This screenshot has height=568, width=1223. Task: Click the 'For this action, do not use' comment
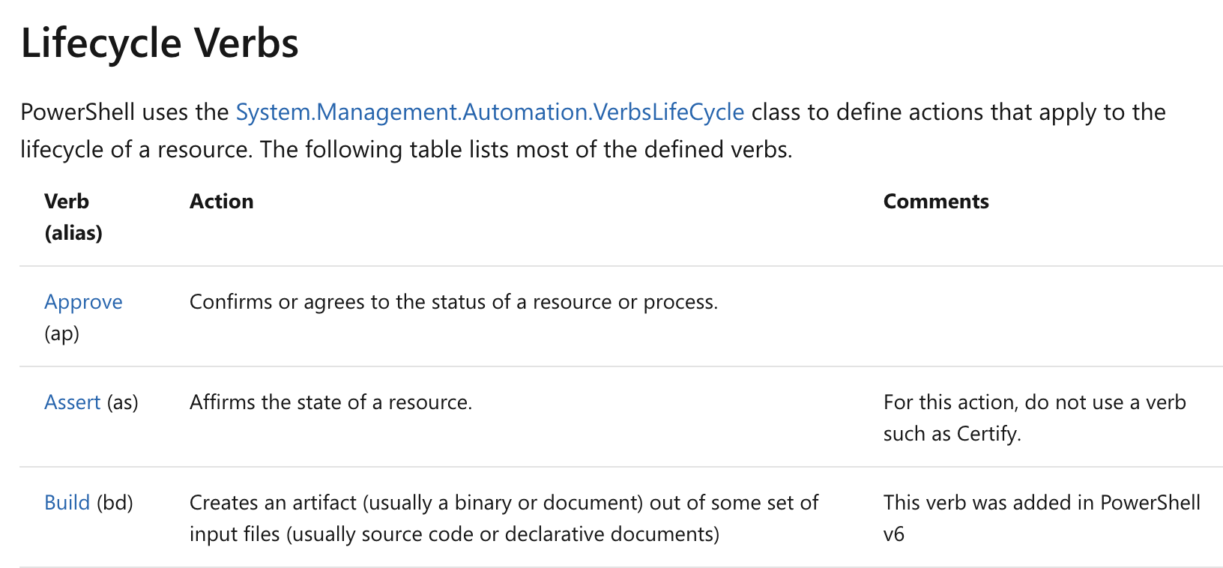tap(1035, 402)
